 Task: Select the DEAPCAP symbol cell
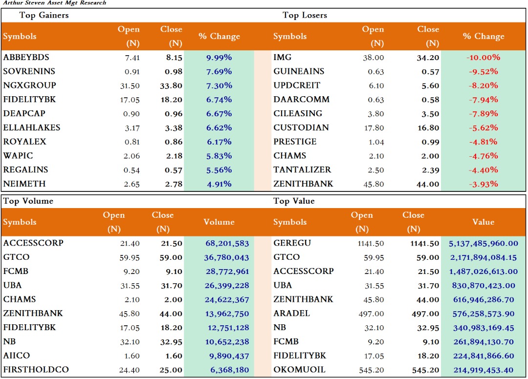click(x=24, y=114)
